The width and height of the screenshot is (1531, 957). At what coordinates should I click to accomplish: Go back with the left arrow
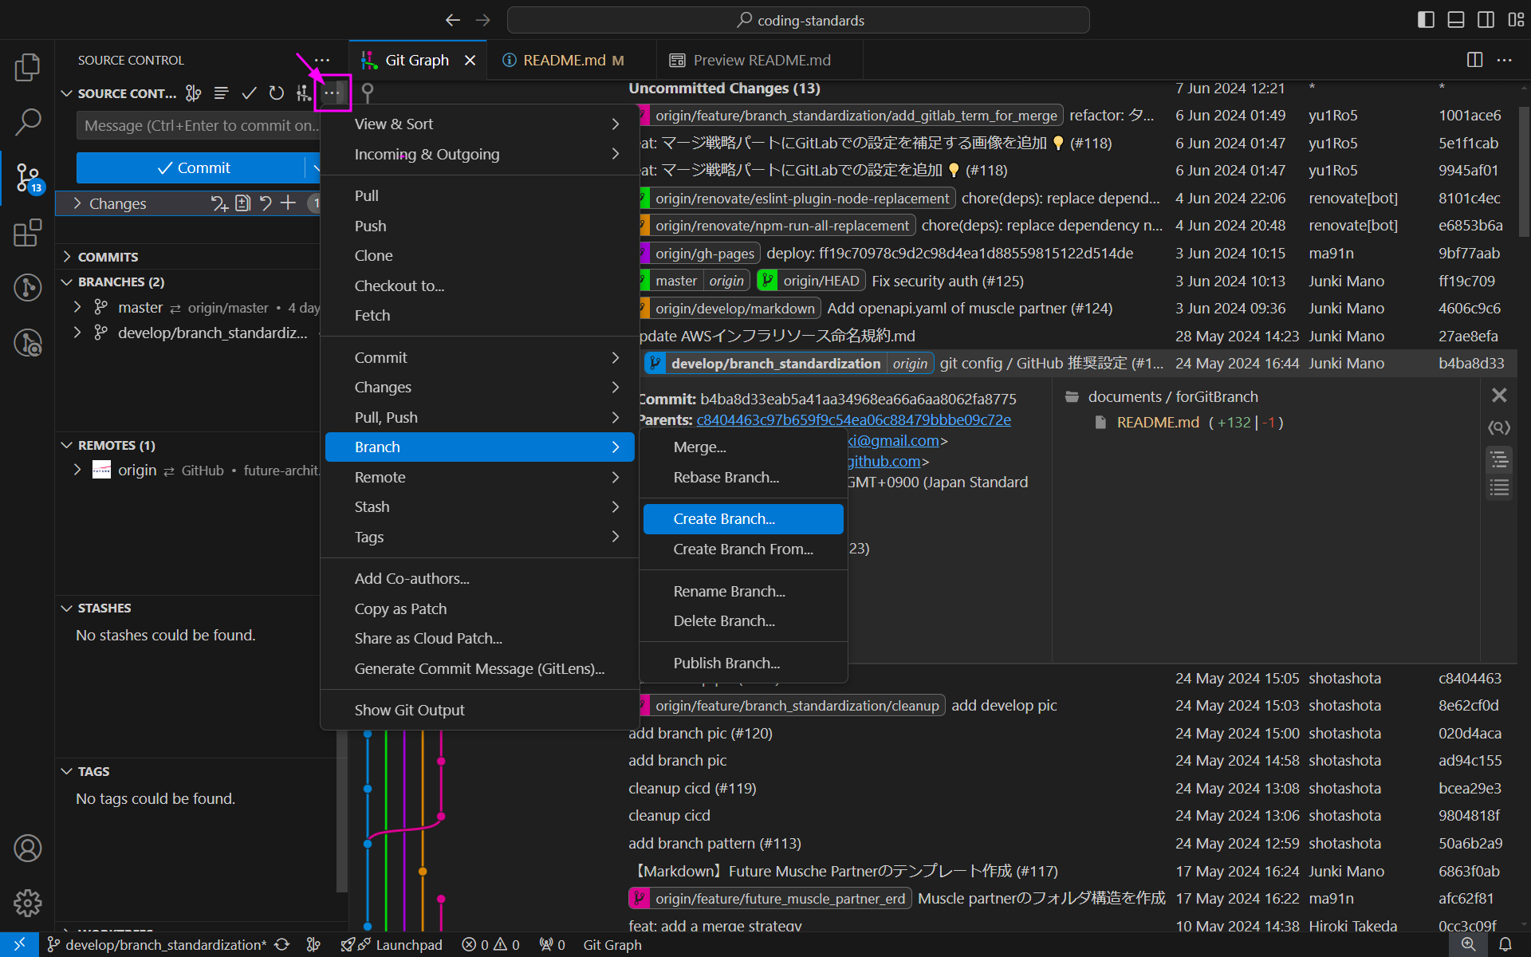click(453, 20)
